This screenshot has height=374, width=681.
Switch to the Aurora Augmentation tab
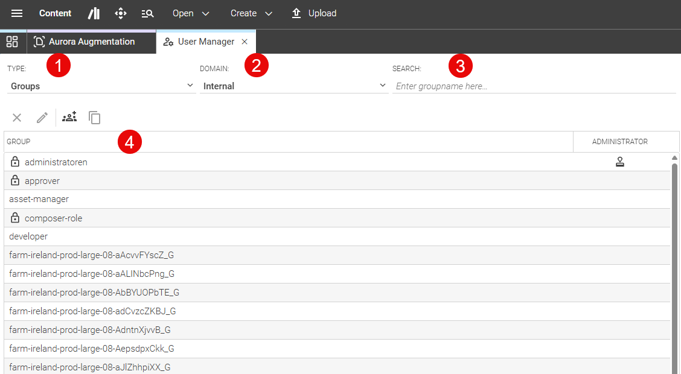click(x=91, y=42)
